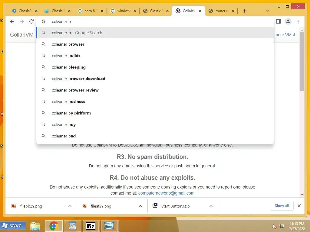Open 7-Zip from the taskbar
The image size is (310, 232).
point(90,226)
